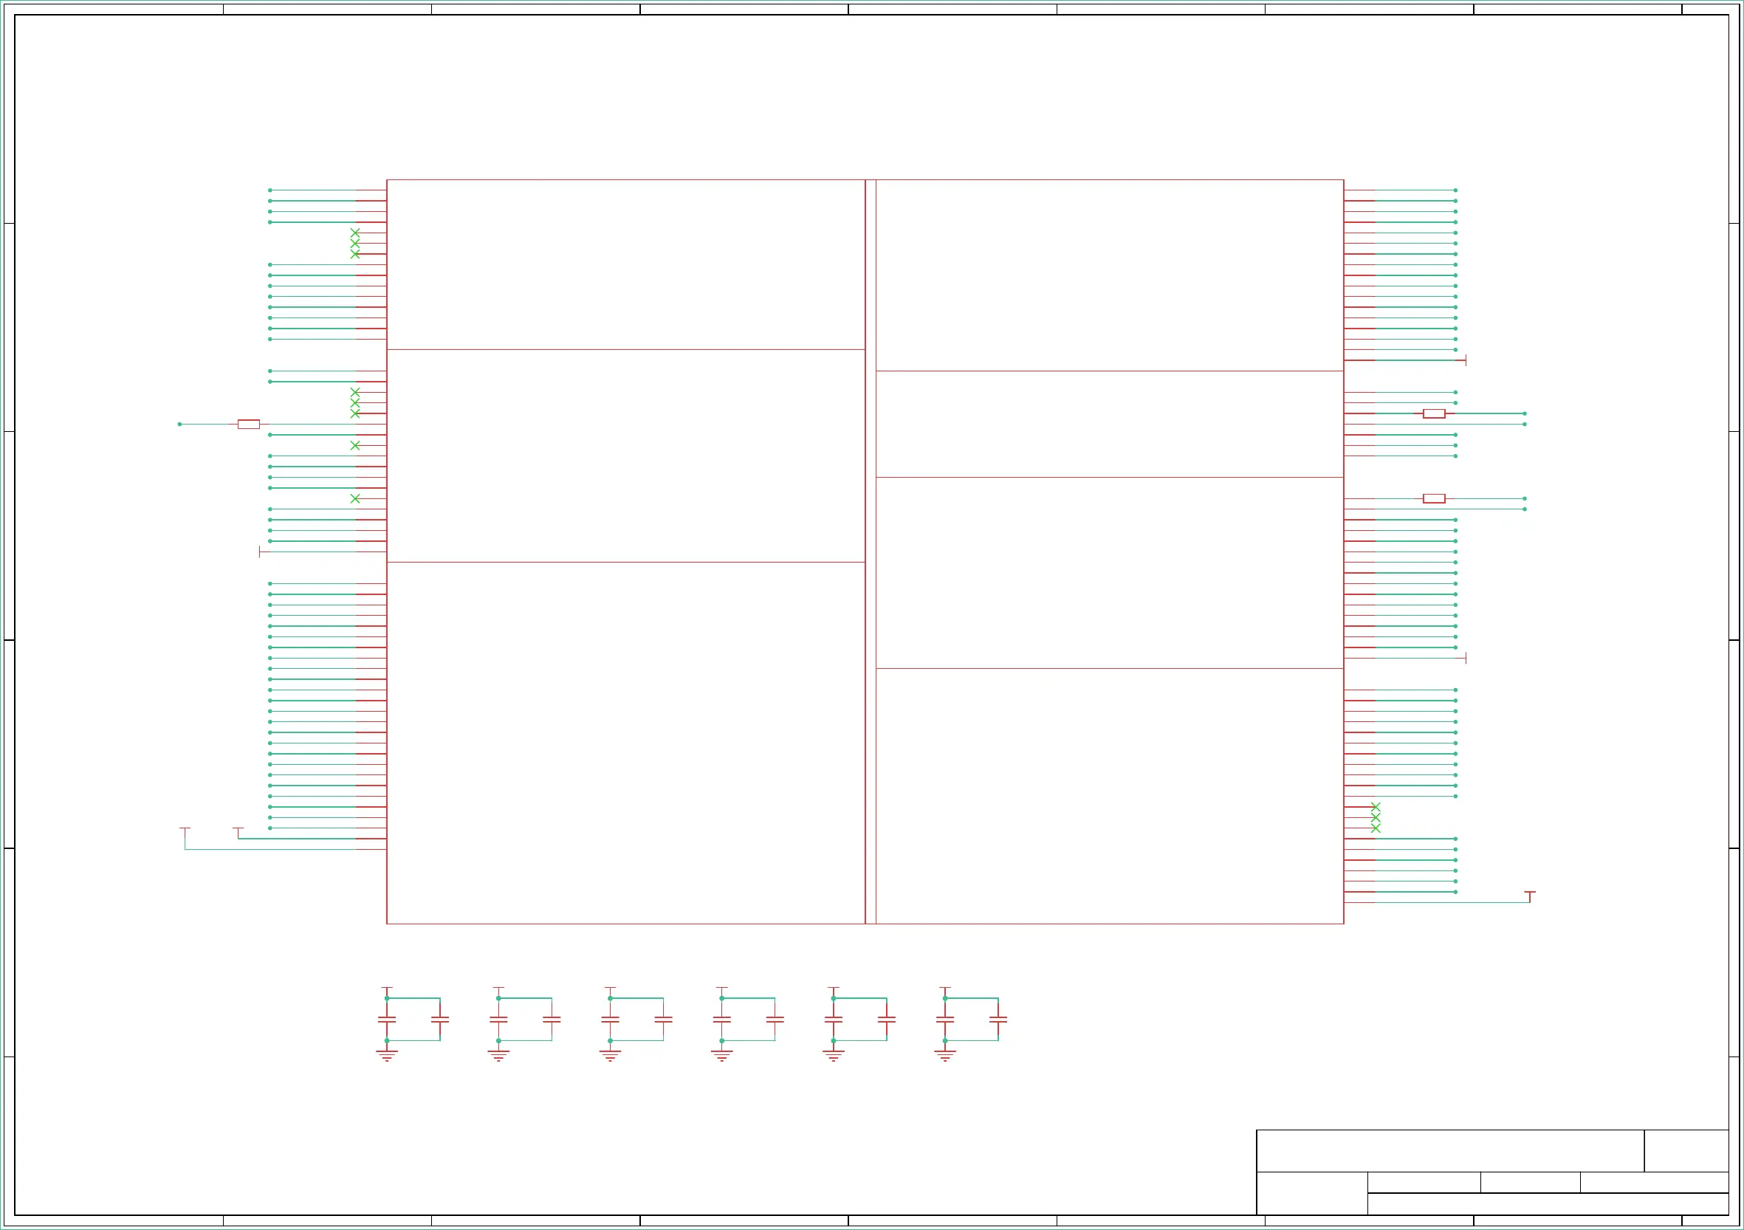The image size is (1744, 1230).
Task: Click the single no-connect X nearest the left bar-terminated pin
Action: (354, 498)
